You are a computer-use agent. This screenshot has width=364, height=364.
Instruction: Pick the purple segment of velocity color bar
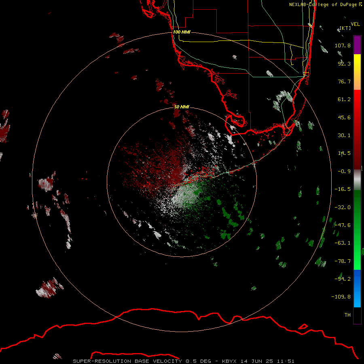(x=357, y=45)
